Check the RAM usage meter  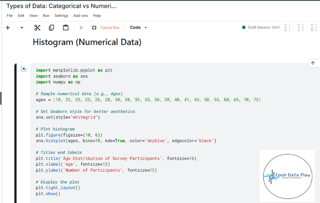[313, 27]
